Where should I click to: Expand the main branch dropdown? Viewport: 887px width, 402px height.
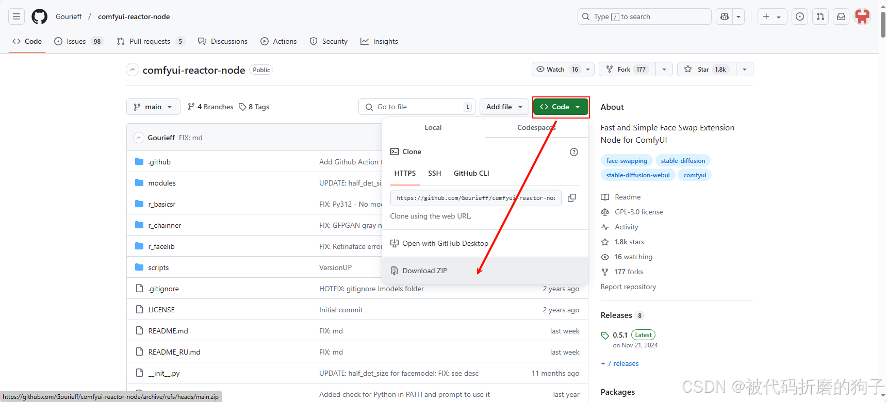pos(153,107)
